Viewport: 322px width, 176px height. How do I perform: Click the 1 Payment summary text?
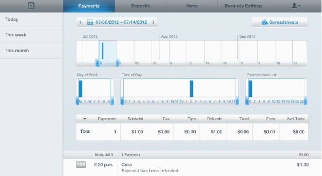pos(131,155)
